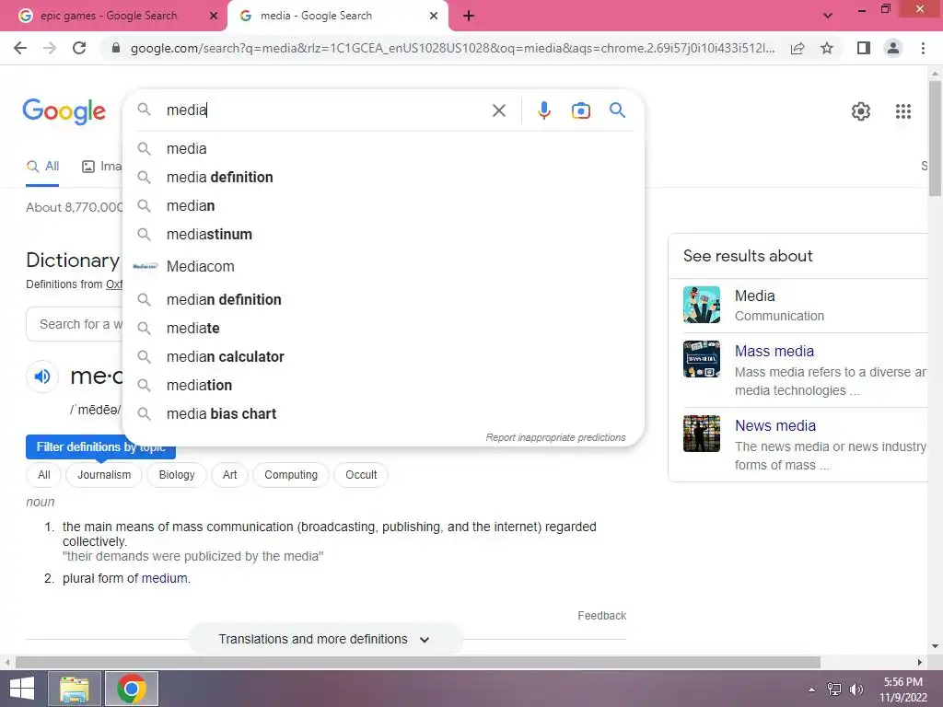Click the 'Search for a word' field

click(75, 325)
